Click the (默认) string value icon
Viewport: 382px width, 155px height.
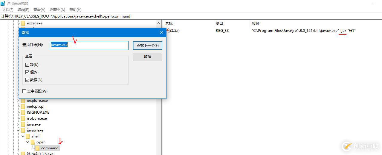pyautogui.click(x=167, y=30)
